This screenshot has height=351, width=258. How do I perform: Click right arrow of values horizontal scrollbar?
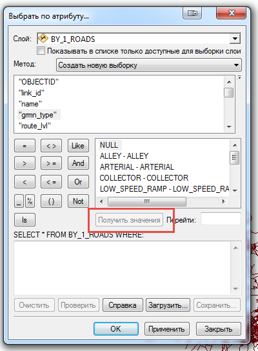point(223,201)
